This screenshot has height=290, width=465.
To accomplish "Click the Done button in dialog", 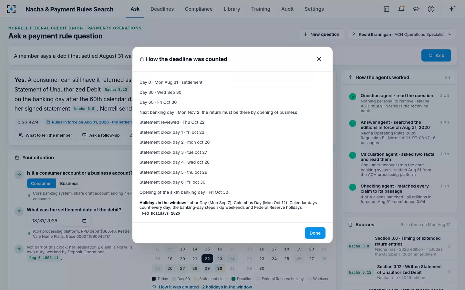I will [x=315, y=233].
